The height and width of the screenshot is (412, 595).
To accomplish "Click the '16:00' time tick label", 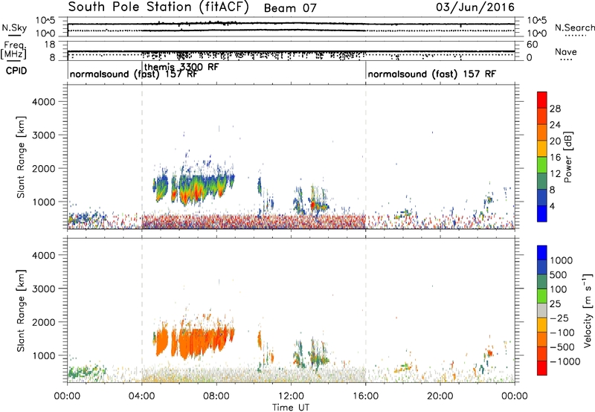I will click(x=365, y=396).
